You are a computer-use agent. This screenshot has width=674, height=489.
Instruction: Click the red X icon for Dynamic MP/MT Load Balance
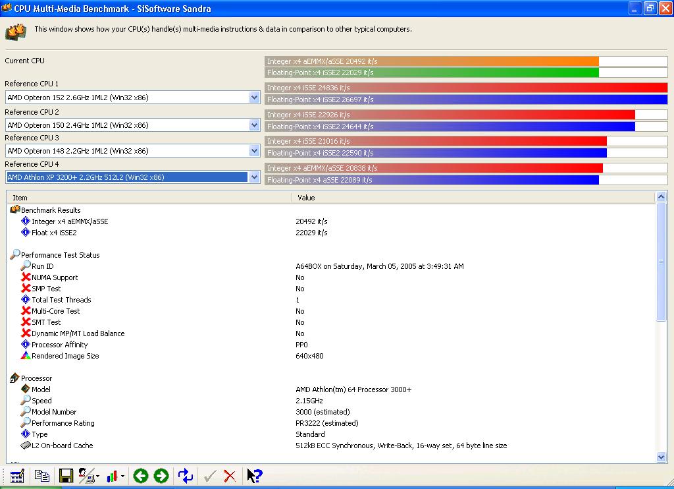(26, 333)
